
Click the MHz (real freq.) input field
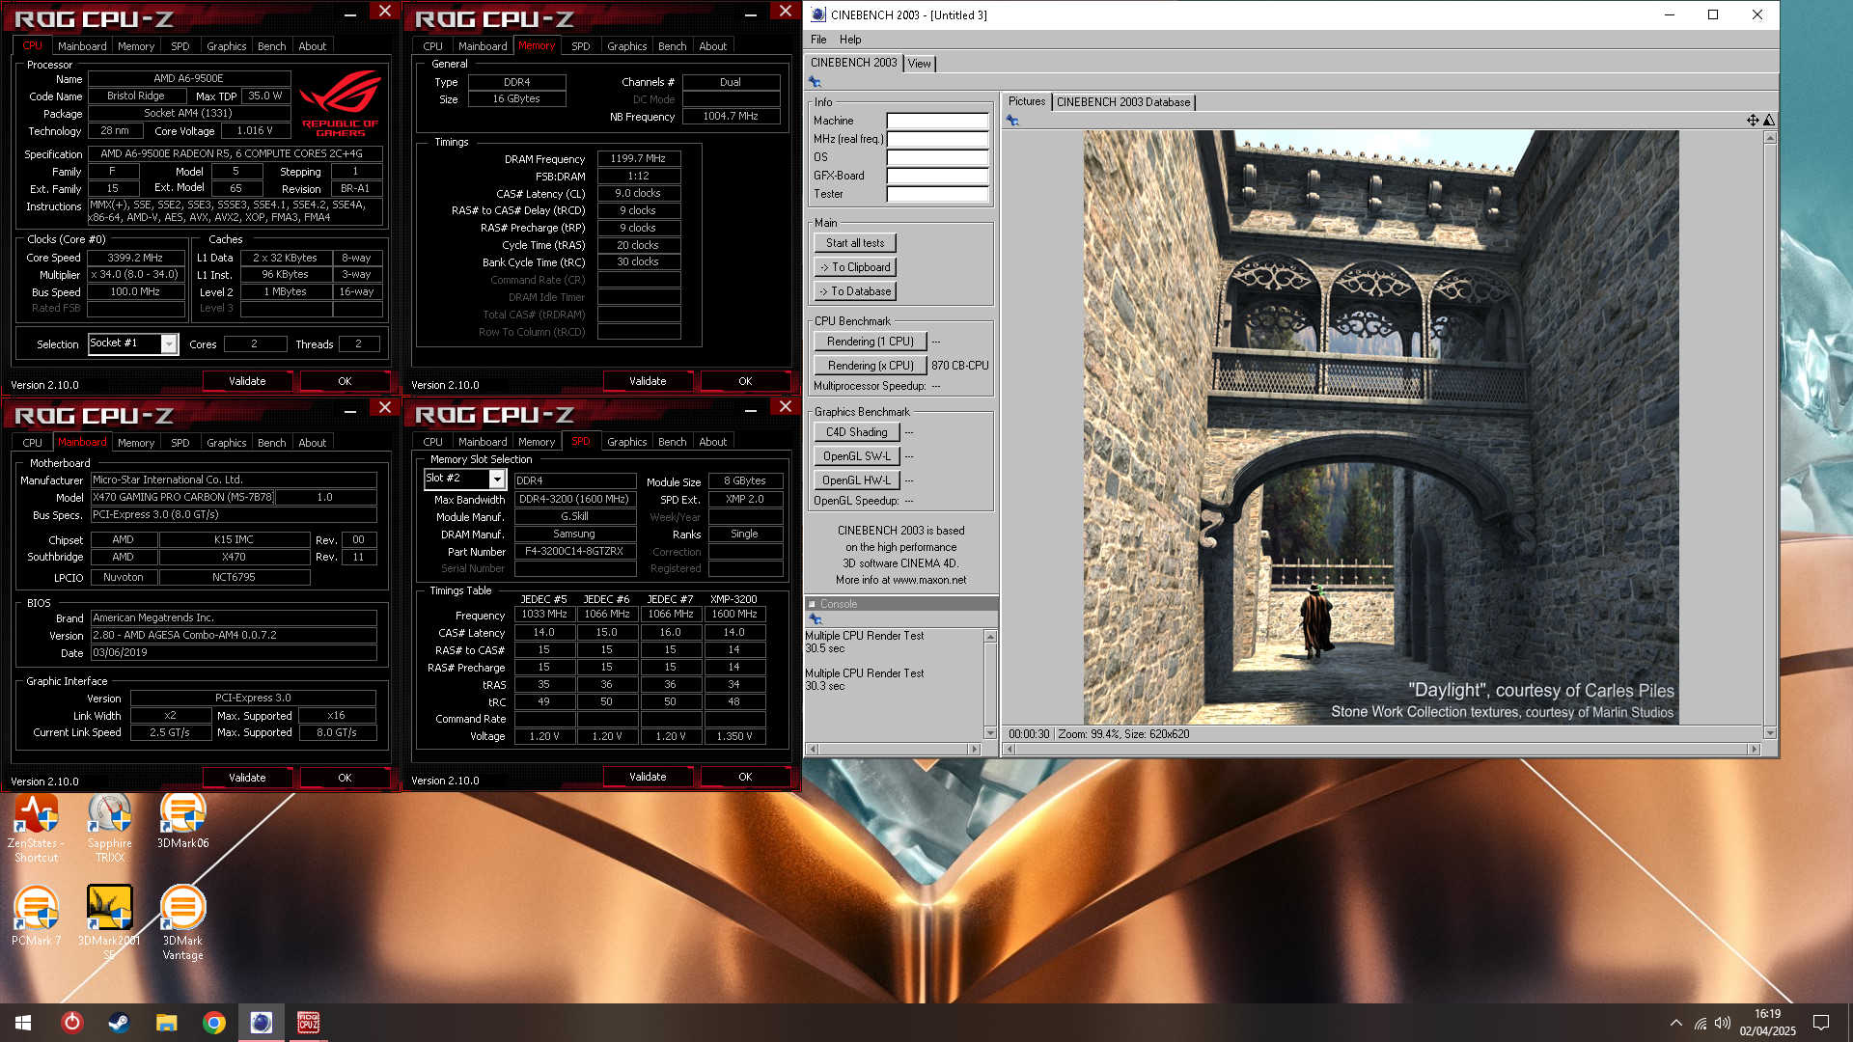tap(937, 140)
